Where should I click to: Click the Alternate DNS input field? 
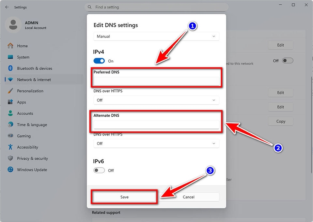(156, 125)
